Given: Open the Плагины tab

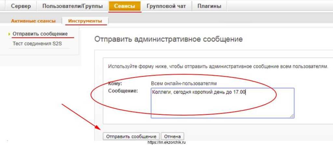Looking at the screenshot, I should [x=209, y=6].
